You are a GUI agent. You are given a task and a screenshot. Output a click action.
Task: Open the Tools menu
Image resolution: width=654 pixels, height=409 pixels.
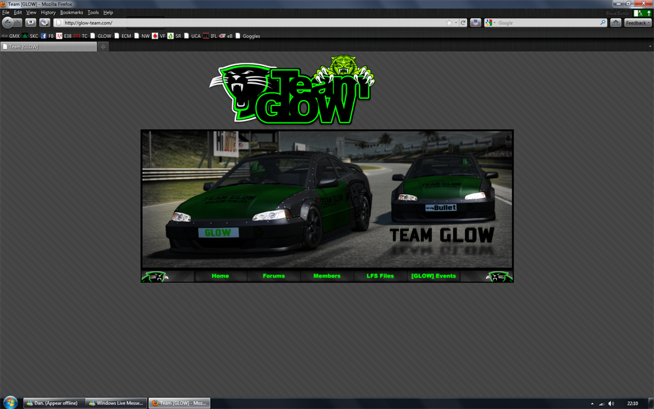(93, 12)
